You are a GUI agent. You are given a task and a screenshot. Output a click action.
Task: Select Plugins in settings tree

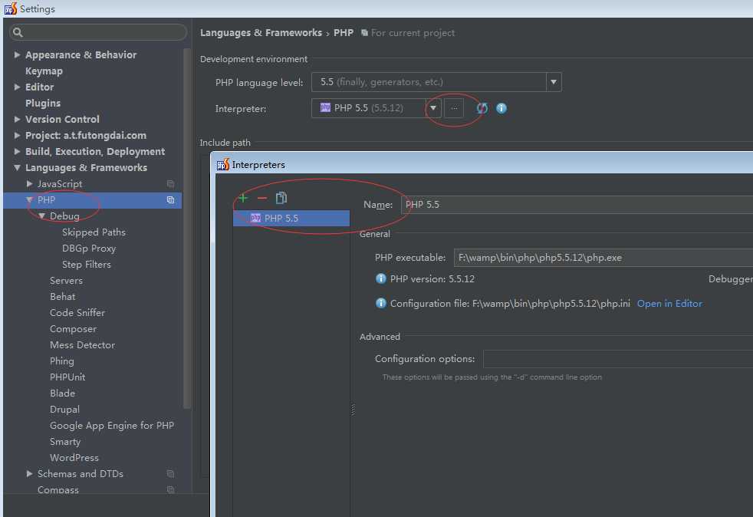tap(43, 104)
